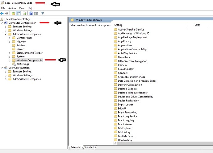Select Start Menu and Taskbar in tree
The width and height of the screenshot is (213, 153).
point(29,53)
